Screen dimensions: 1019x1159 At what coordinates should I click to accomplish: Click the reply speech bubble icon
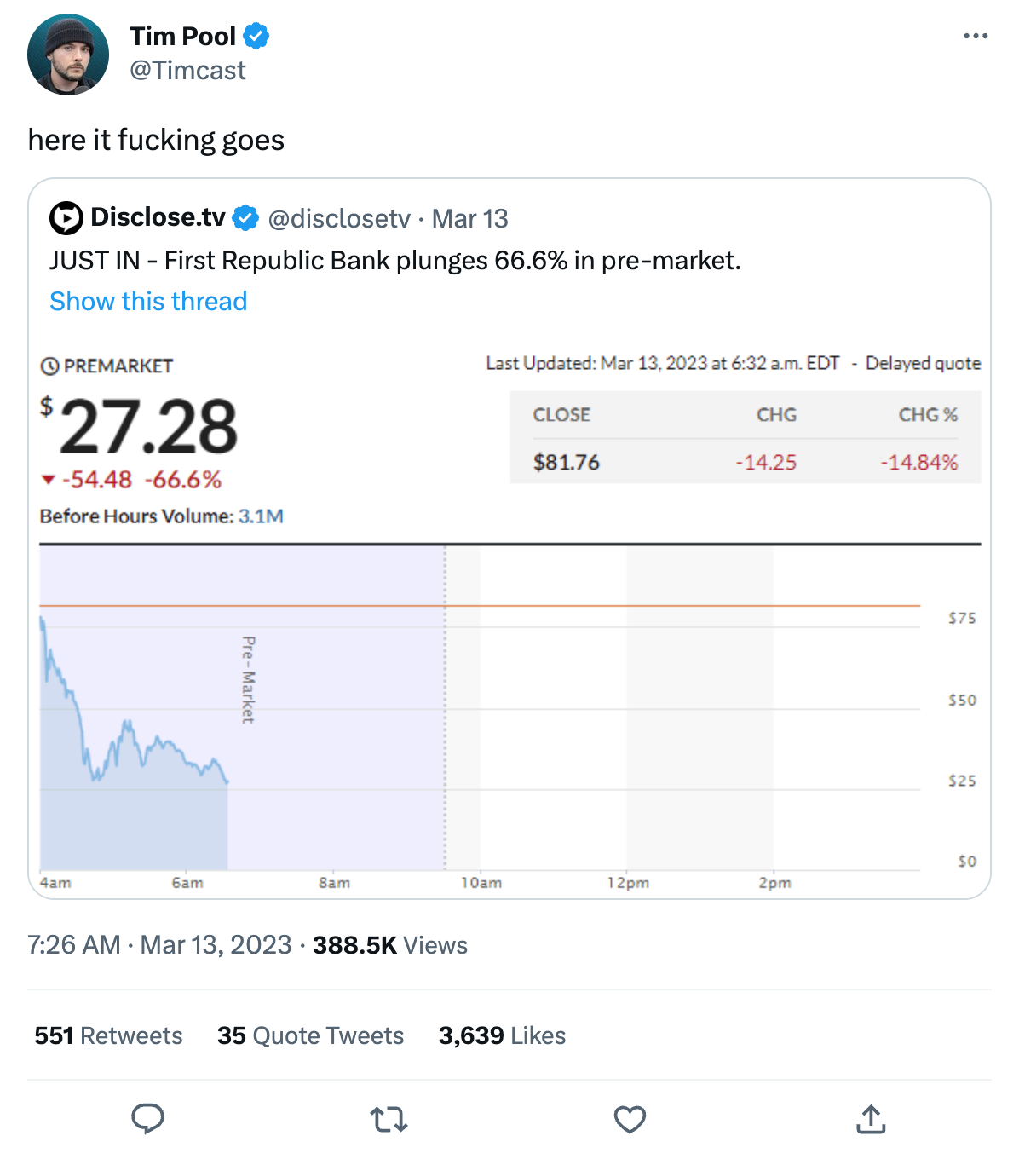147,1119
